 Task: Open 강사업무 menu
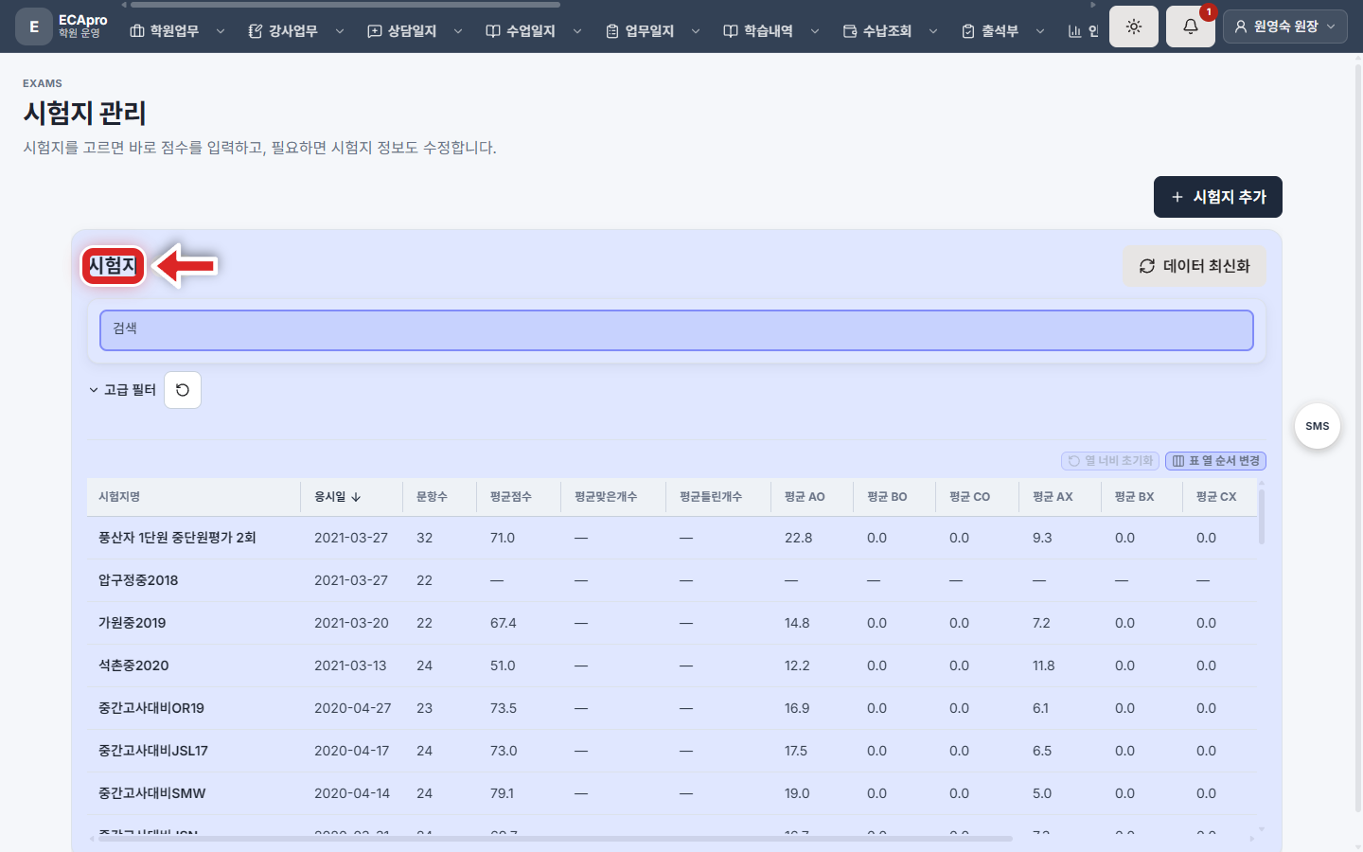click(283, 31)
